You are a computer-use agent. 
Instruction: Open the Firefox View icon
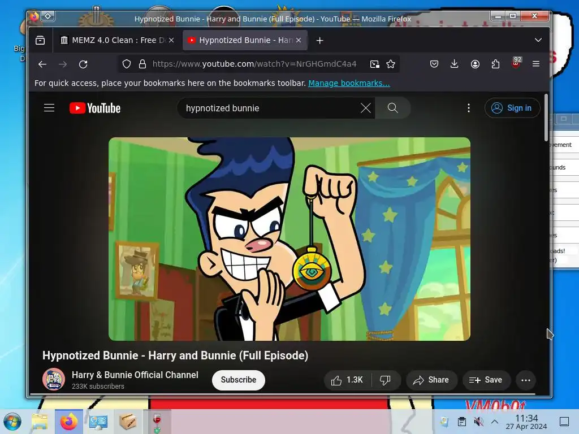pos(40,40)
